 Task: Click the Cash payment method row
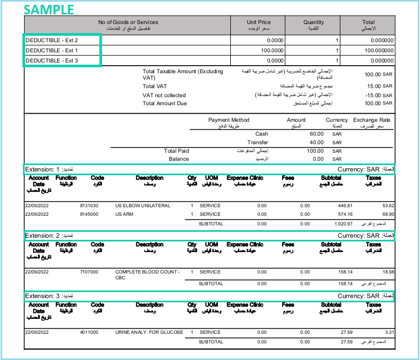tap(291, 134)
